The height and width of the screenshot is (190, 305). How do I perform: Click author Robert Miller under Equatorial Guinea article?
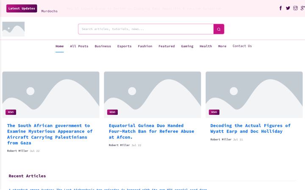[x=119, y=145]
